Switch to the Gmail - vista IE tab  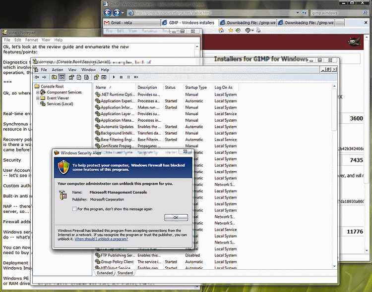point(131,23)
